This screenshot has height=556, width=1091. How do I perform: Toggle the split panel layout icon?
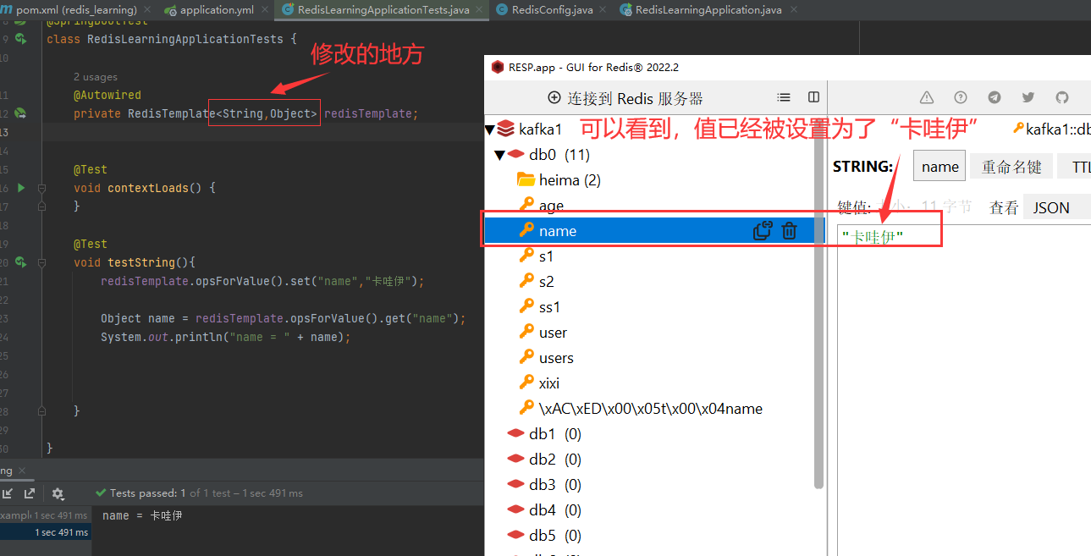[x=813, y=97]
